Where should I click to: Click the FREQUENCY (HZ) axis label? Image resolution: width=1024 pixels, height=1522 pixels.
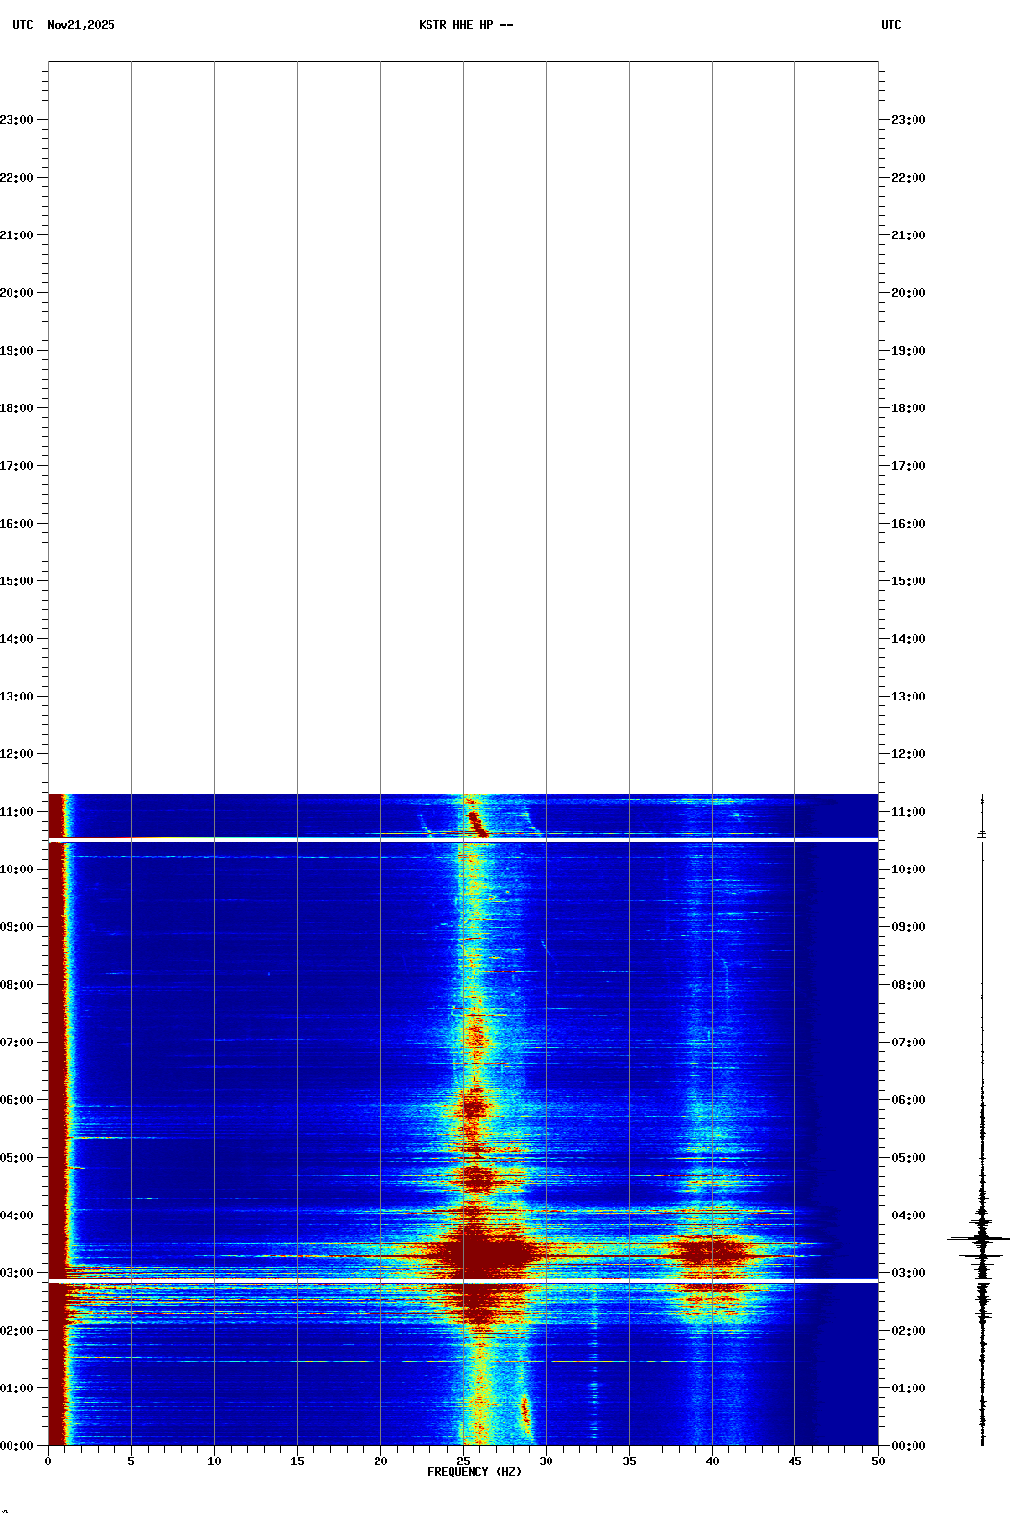tap(474, 1471)
